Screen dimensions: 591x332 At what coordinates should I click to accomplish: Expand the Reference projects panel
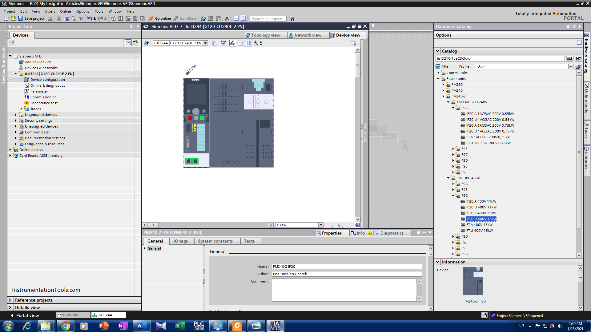coord(10,300)
